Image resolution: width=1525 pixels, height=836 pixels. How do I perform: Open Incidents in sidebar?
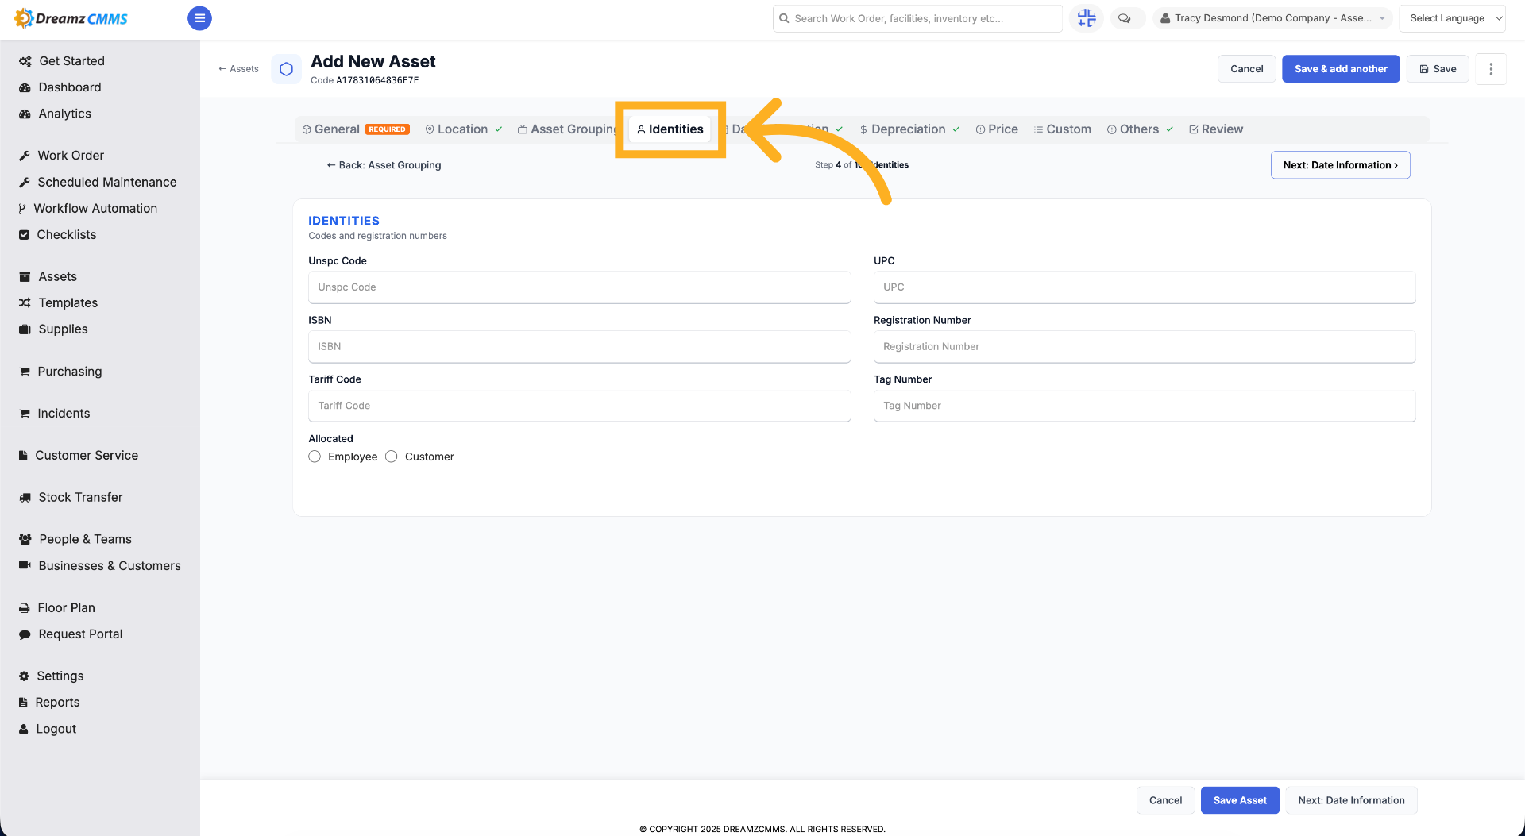[x=54, y=414]
